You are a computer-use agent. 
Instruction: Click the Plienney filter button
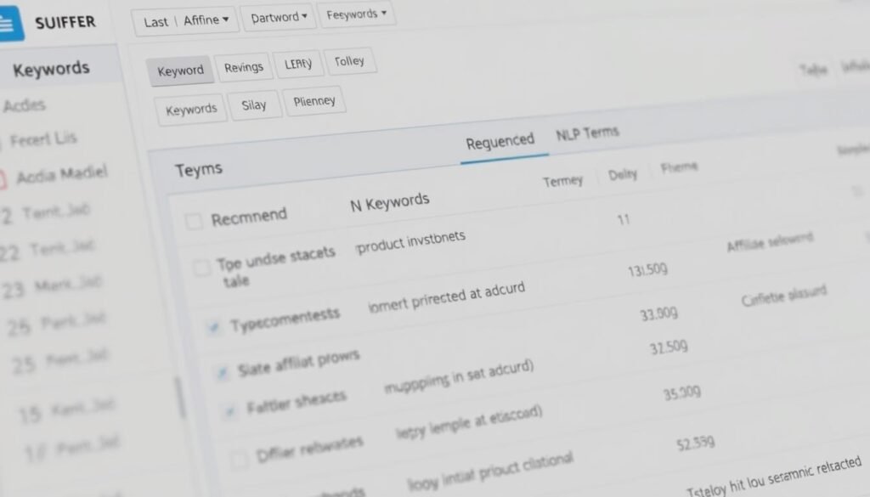pos(314,100)
